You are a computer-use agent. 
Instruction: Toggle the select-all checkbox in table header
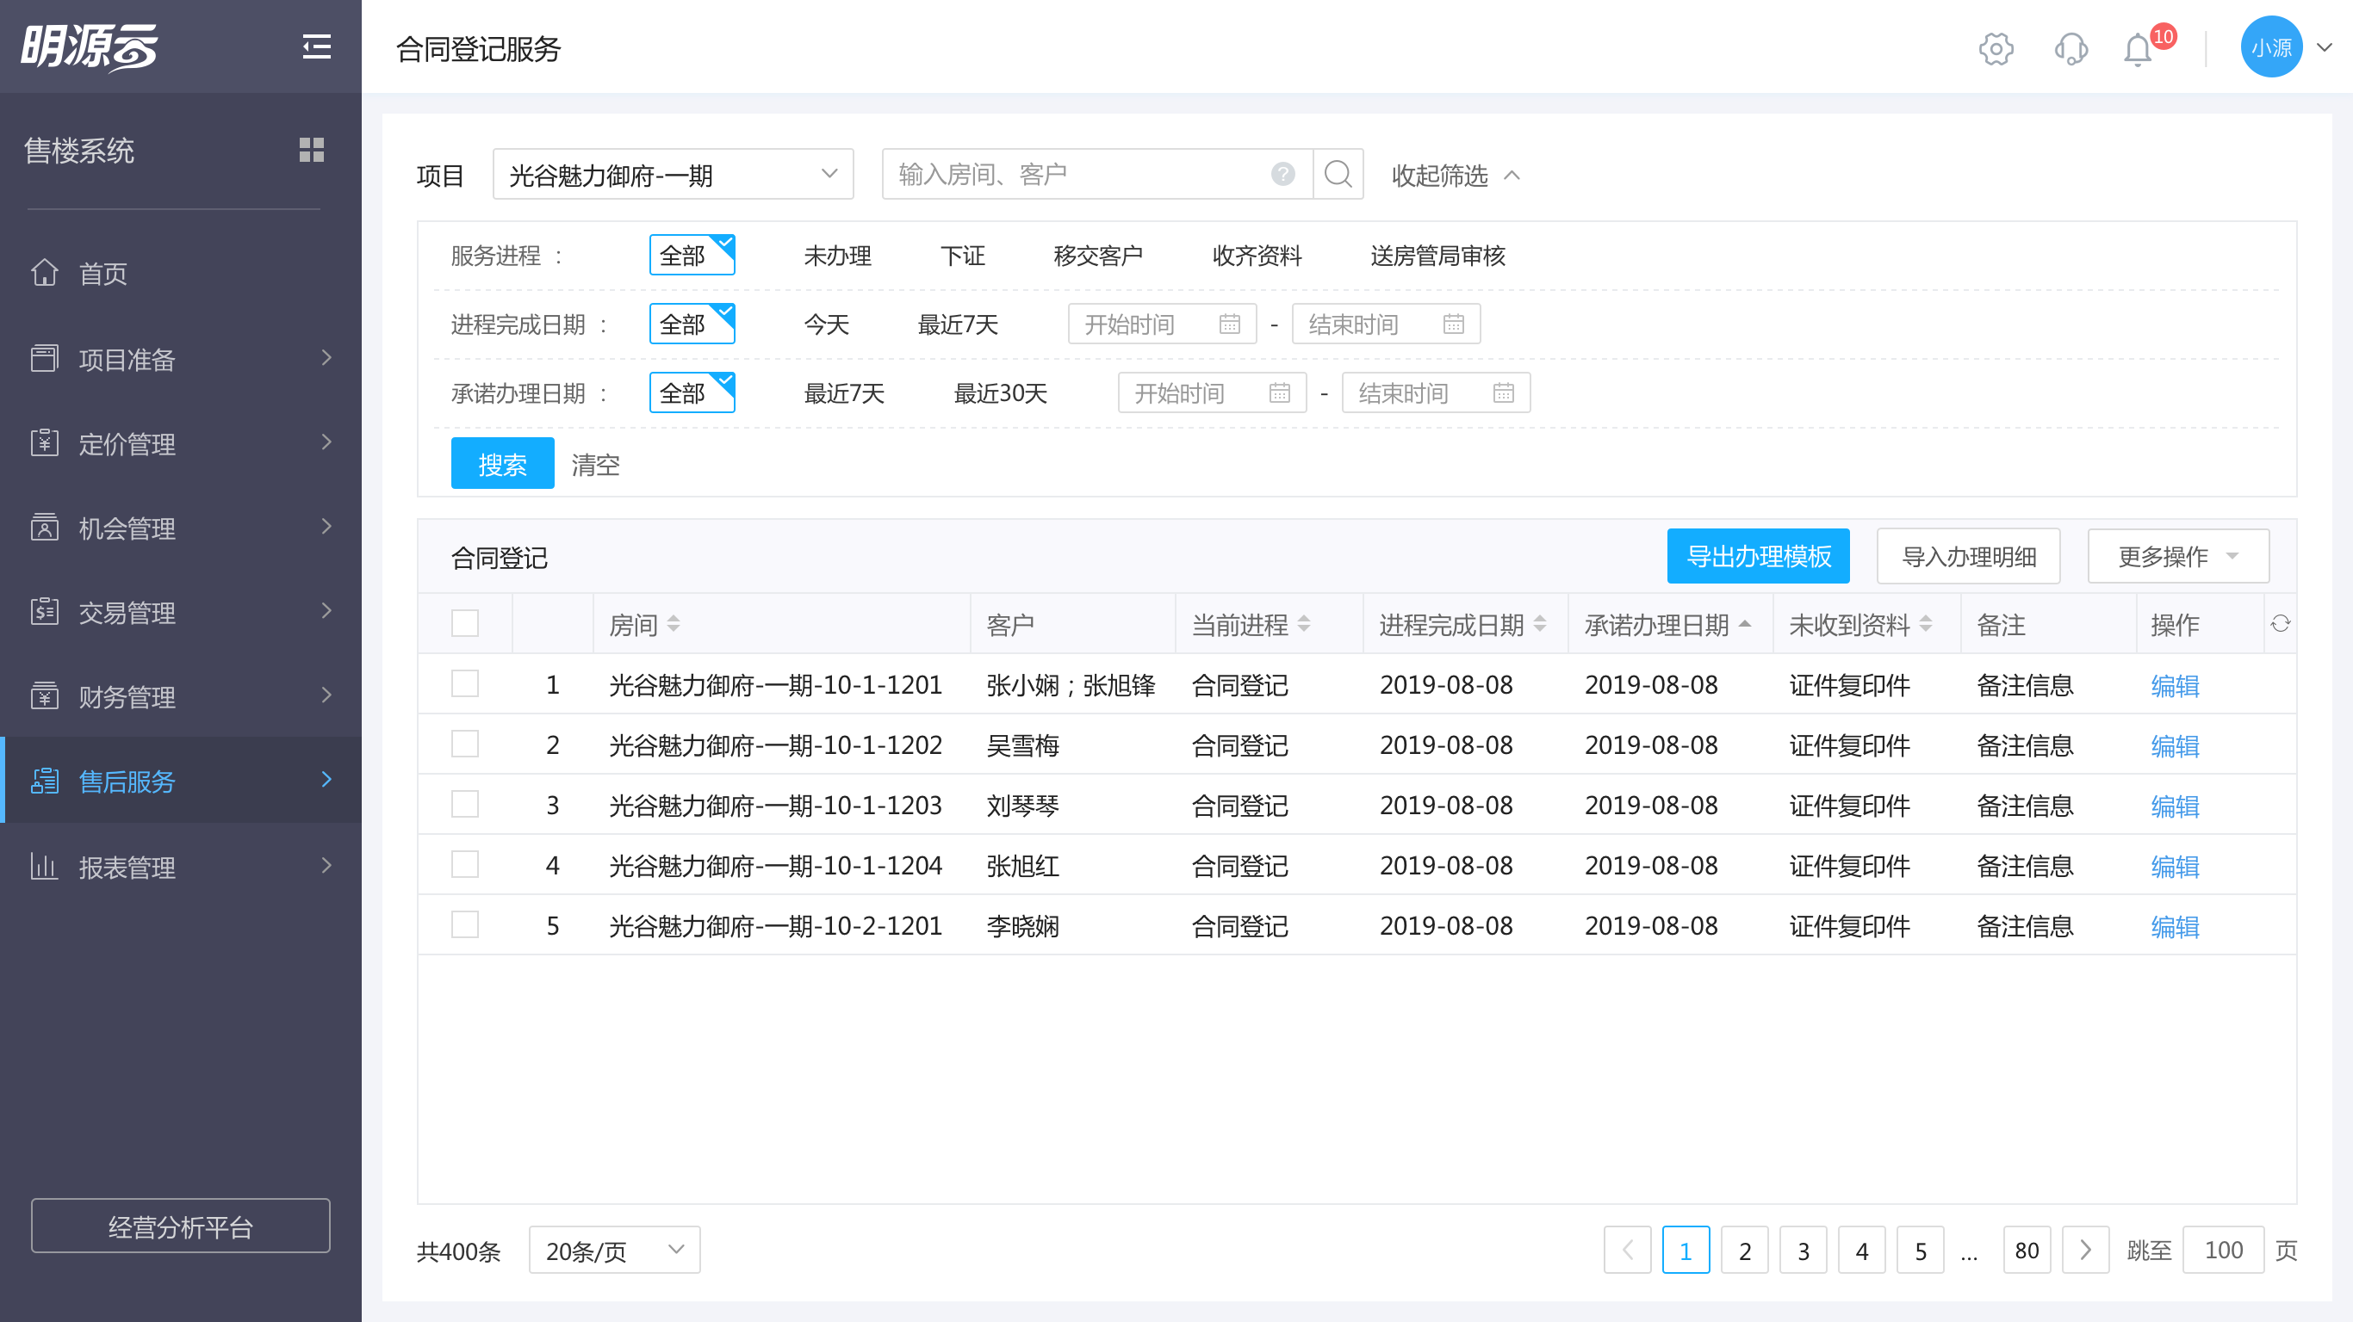coord(465,624)
